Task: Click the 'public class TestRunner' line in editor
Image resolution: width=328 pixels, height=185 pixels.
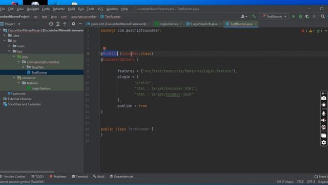Action: [x=127, y=129]
